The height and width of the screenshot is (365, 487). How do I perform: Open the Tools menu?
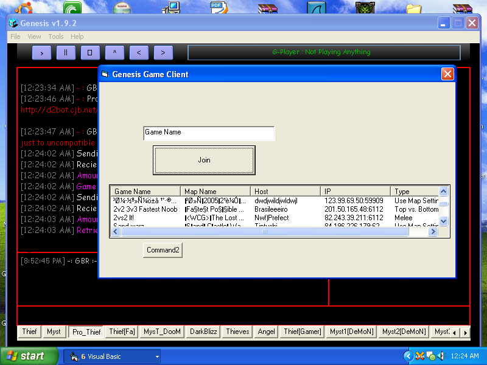[x=56, y=36]
